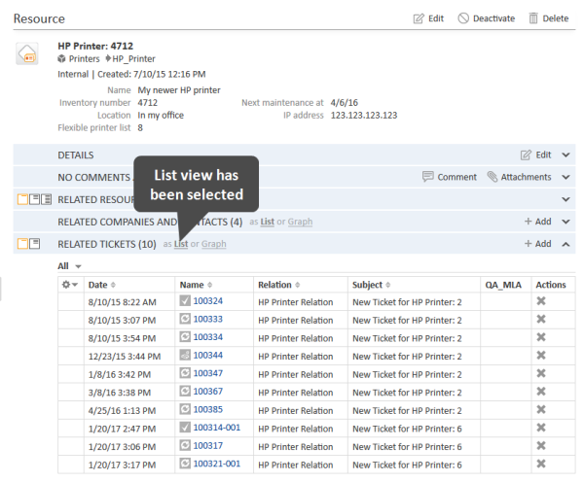This screenshot has height=482, width=584.
Task: Show related tickets as List
Action: [x=181, y=244]
